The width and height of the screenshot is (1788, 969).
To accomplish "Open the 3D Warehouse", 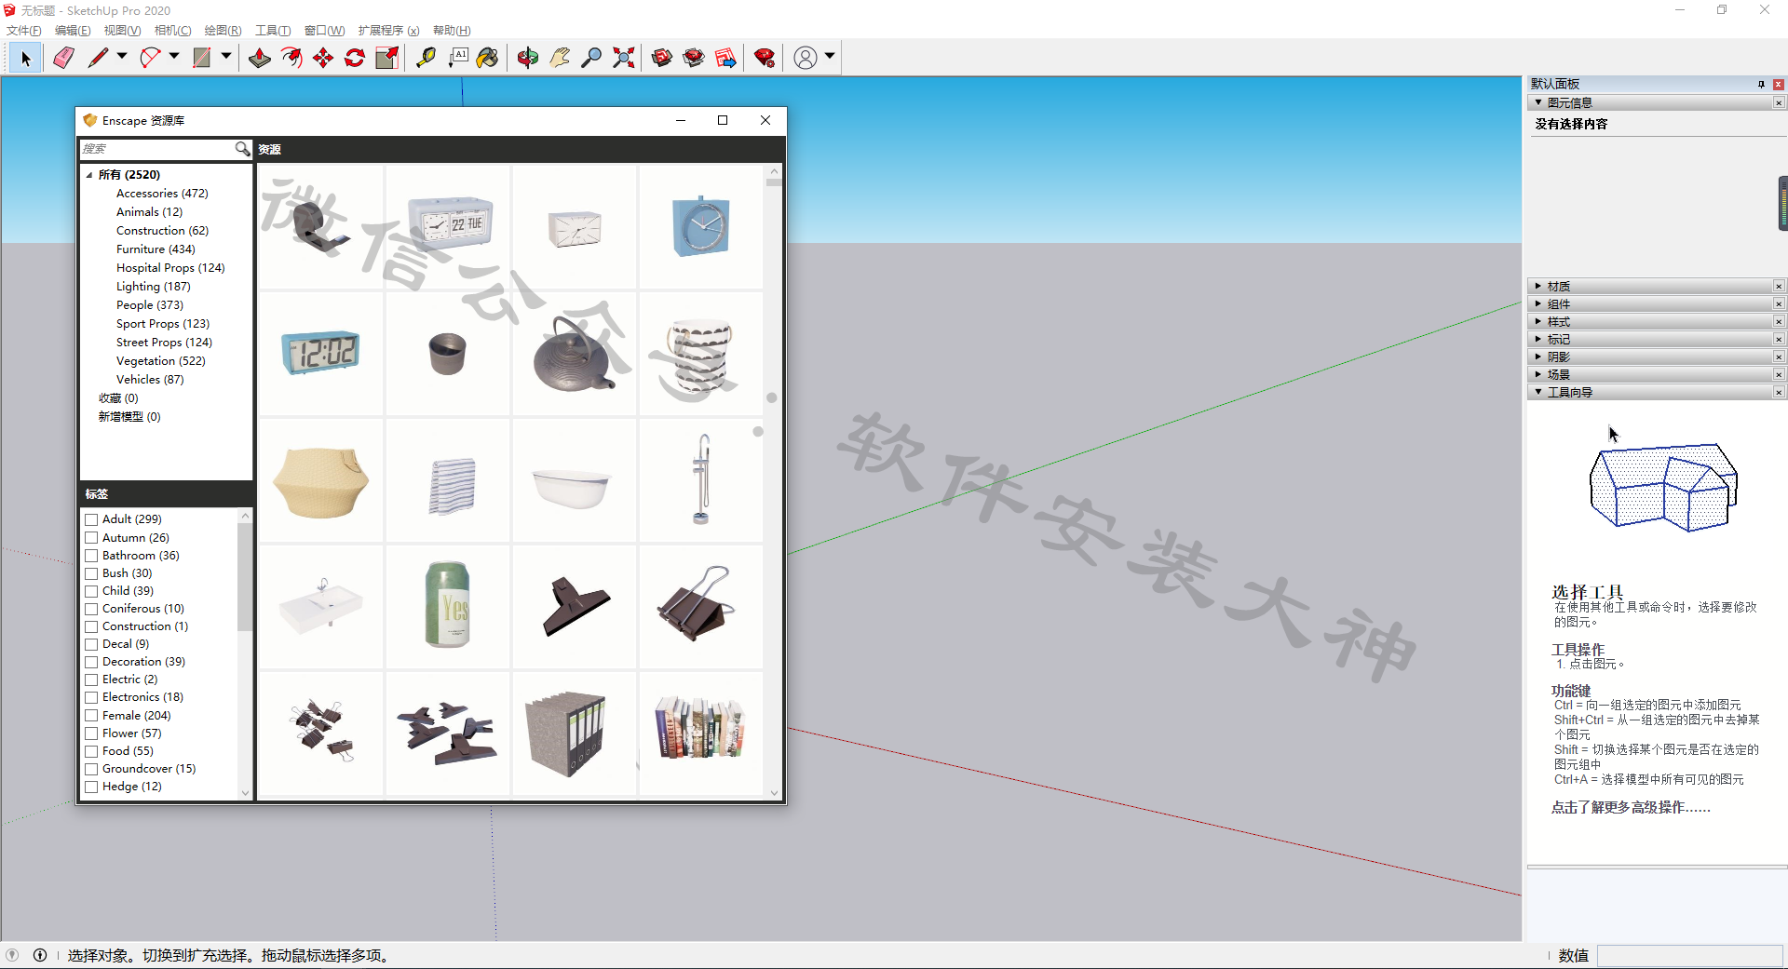I will pyautogui.click(x=662, y=58).
